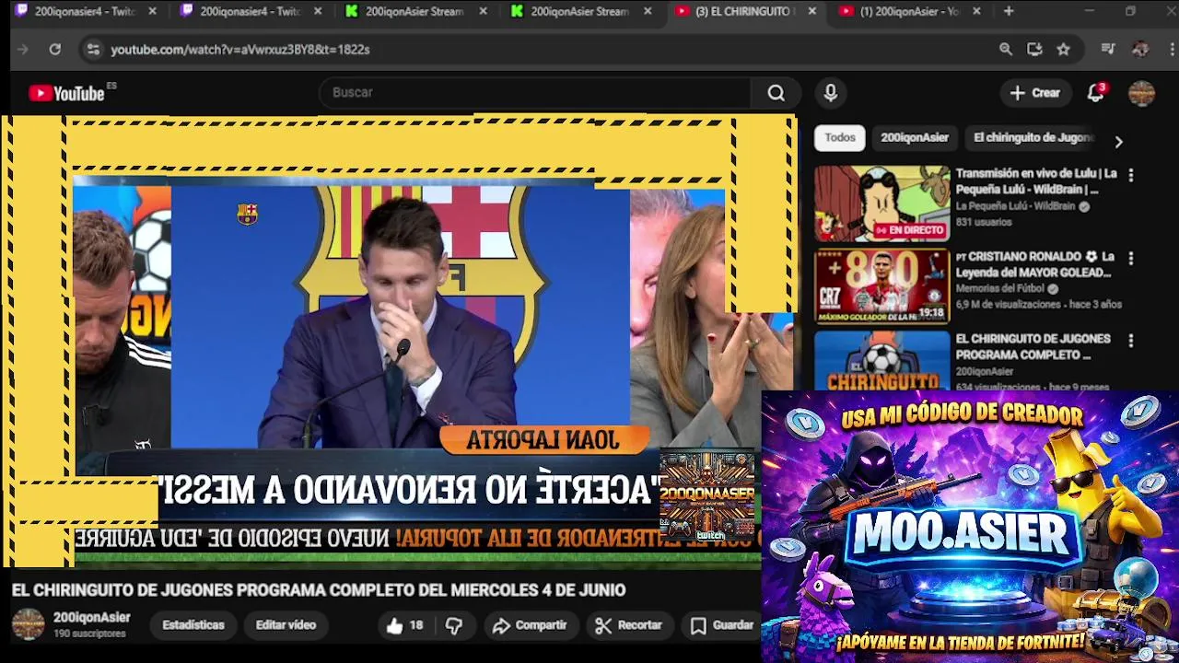Click '831 usuarios' viewer count text
This screenshot has height=663, width=1179.
(x=984, y=223)
